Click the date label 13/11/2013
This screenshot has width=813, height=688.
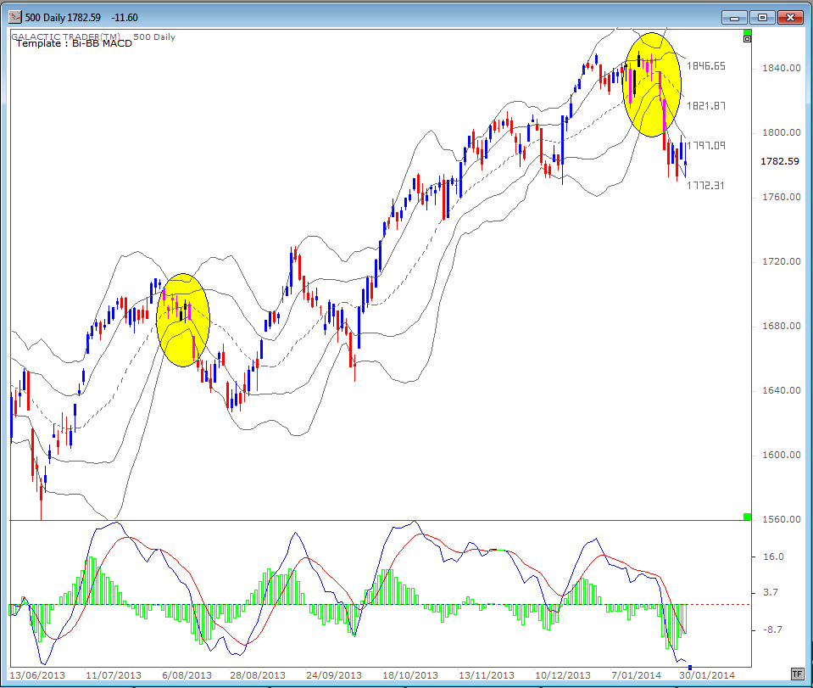(x=487, y=675)
